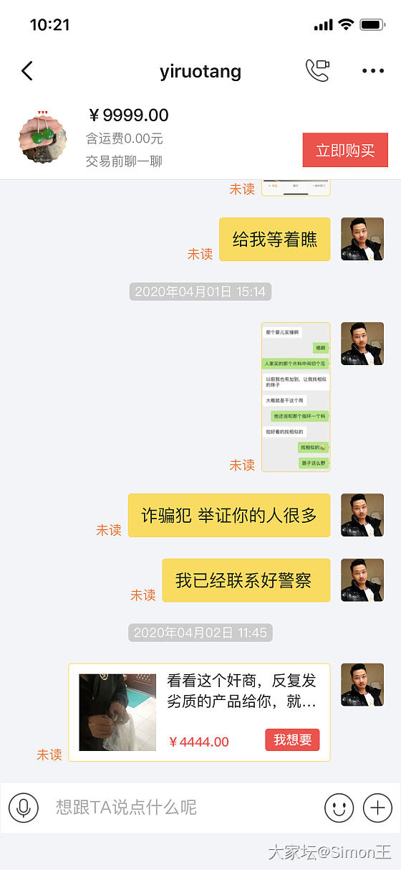The width and height of the screenshot is (401, 870).
Task: Tap the 立即购买 buy now button
Action: point(345,151)
